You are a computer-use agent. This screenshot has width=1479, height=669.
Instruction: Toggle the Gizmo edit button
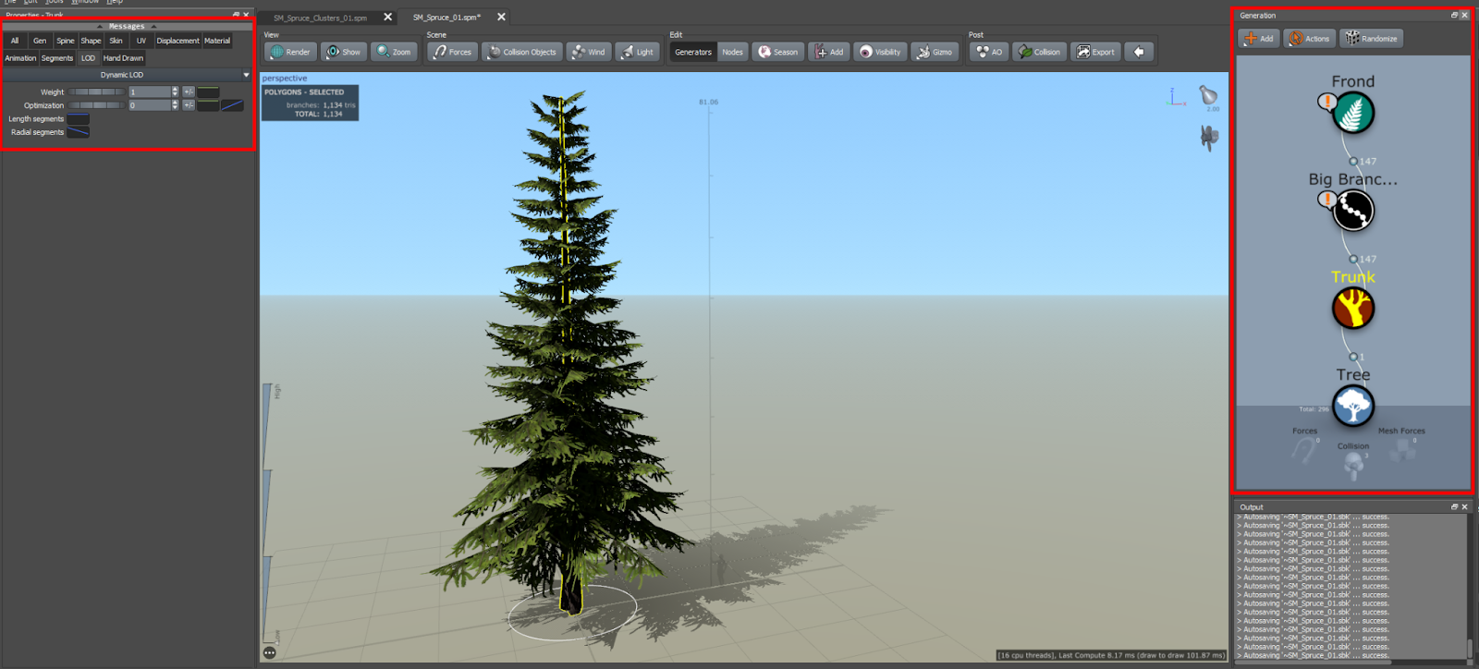point(935,52)
